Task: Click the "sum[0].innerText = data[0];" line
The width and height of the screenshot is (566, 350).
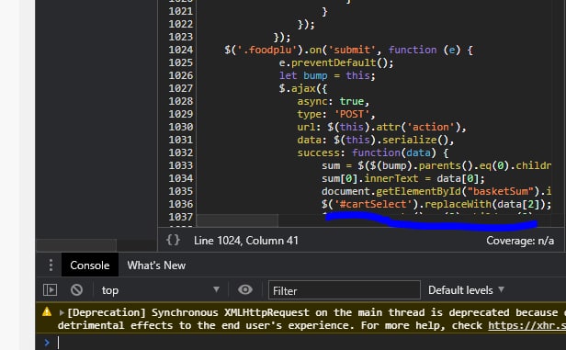Action: click(x=402, y=178)
